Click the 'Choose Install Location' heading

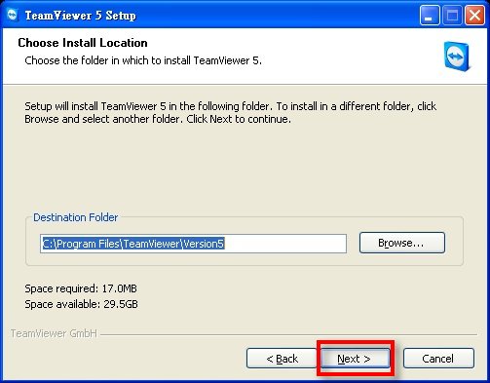click(x=83, y=43)
